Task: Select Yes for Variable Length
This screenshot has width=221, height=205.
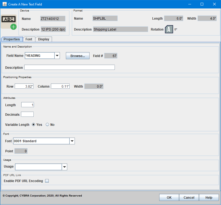Action: tap(34, 125)
